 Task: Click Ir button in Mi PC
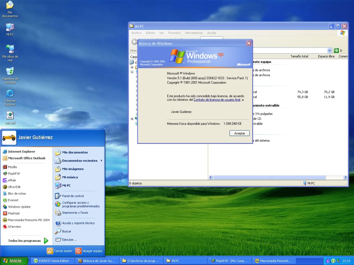click(338, 51)
